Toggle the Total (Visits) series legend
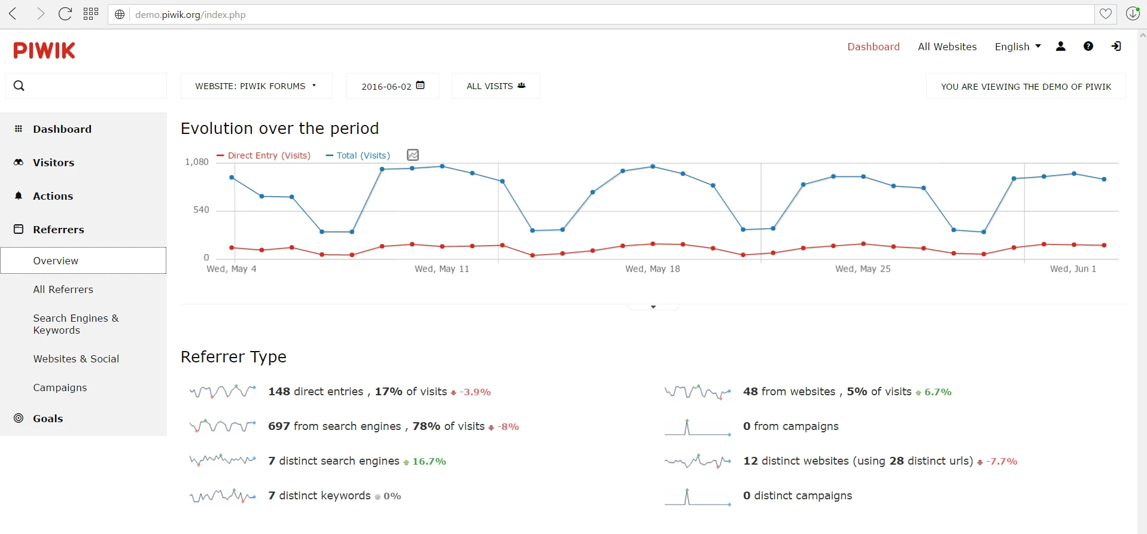This screenshot has height=534, width=1147. [x=357, y=155]
